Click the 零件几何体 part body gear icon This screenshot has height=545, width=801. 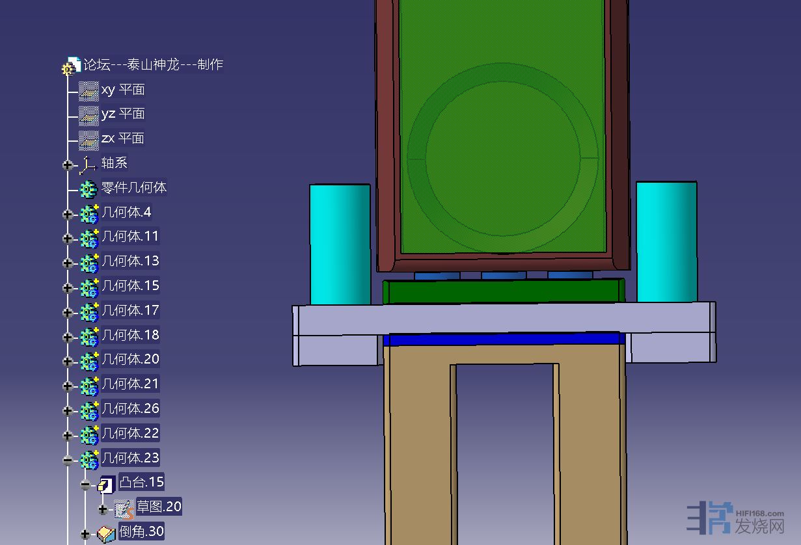88,189
